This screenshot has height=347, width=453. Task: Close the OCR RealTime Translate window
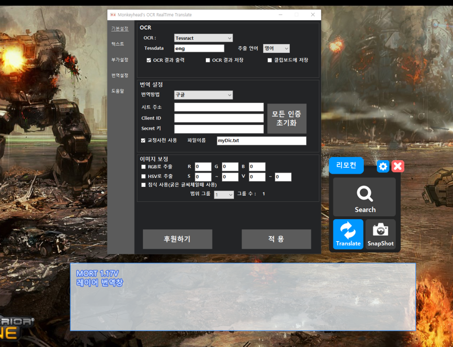point(313,15)
